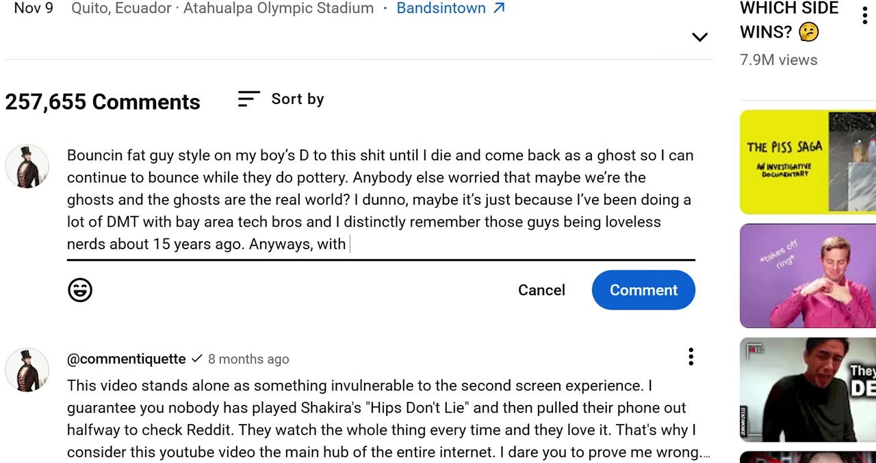
Task: Open the Sort by dropdown
Action: (x=281, y=99)
